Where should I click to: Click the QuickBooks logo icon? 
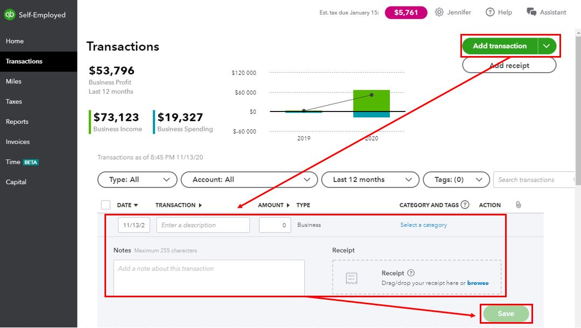(x=10, y=15)
